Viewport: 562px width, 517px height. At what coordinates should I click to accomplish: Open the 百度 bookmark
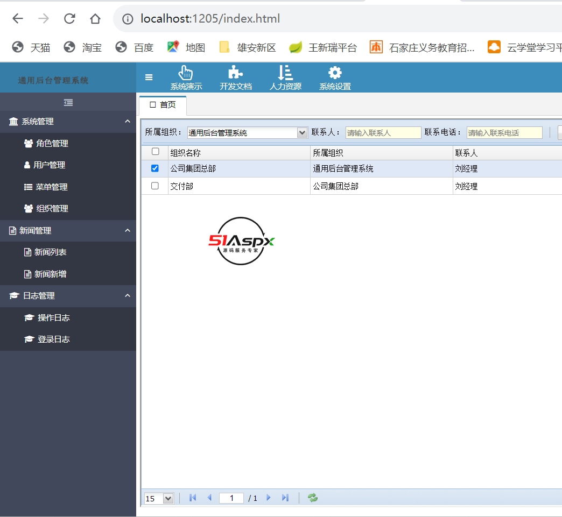[135, 47]
